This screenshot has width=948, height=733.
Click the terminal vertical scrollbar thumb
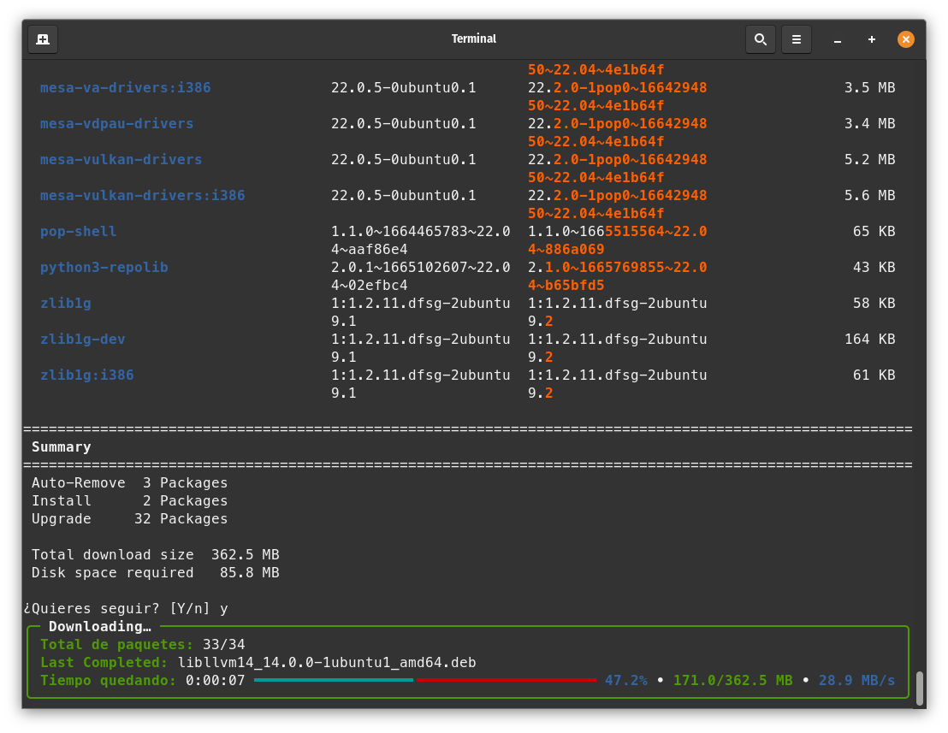click(x=920, y=689)
